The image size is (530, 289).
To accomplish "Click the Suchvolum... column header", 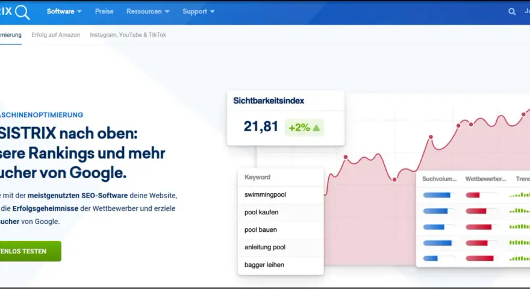I will tap(439, 179).
